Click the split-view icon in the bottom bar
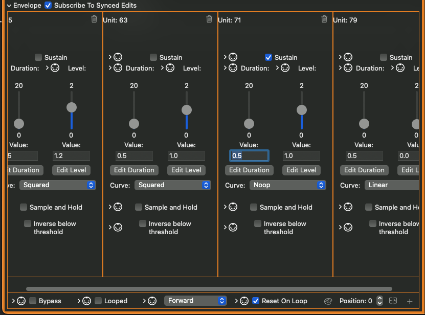Viewport: 425px width, 315px height. pos(393,301)
